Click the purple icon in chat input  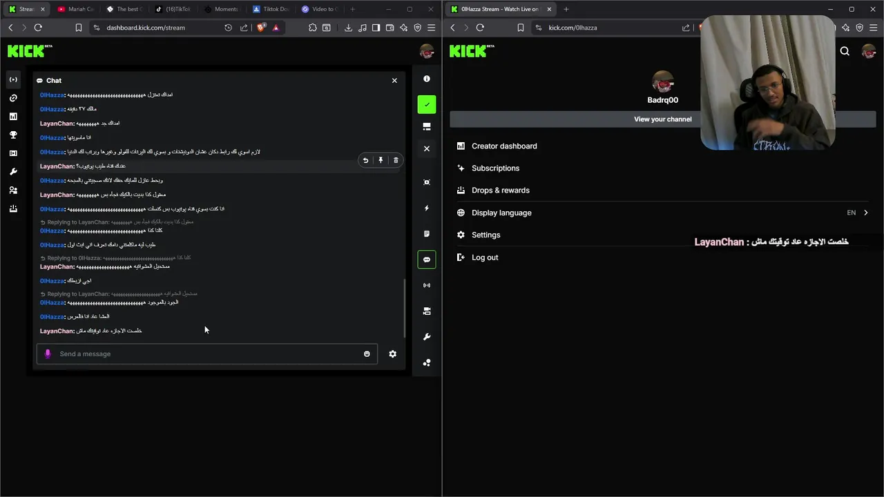pyautogui.click(x=48, y=354)
